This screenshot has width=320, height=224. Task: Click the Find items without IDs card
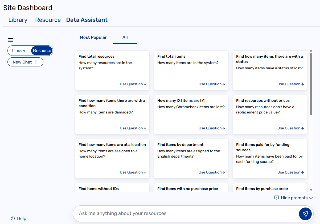[112, 188]
